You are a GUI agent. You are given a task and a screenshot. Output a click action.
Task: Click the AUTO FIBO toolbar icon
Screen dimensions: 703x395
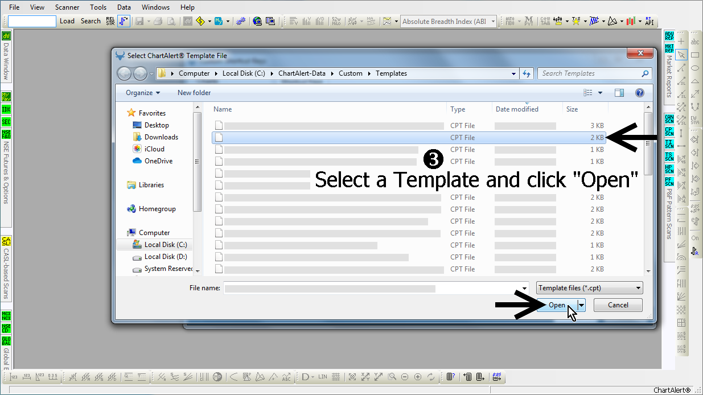click(x=510, y=21)
